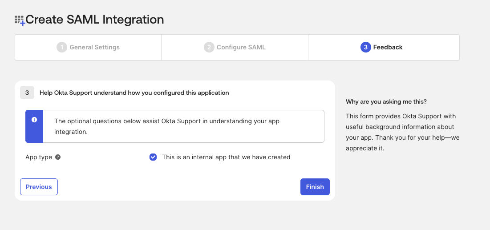Screen dimensions: 490x230
Task: Click the "Why are you asking me this?" heading
Action: (386, 102)
